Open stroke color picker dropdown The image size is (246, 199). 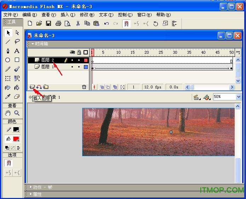[x=16, y=129]
